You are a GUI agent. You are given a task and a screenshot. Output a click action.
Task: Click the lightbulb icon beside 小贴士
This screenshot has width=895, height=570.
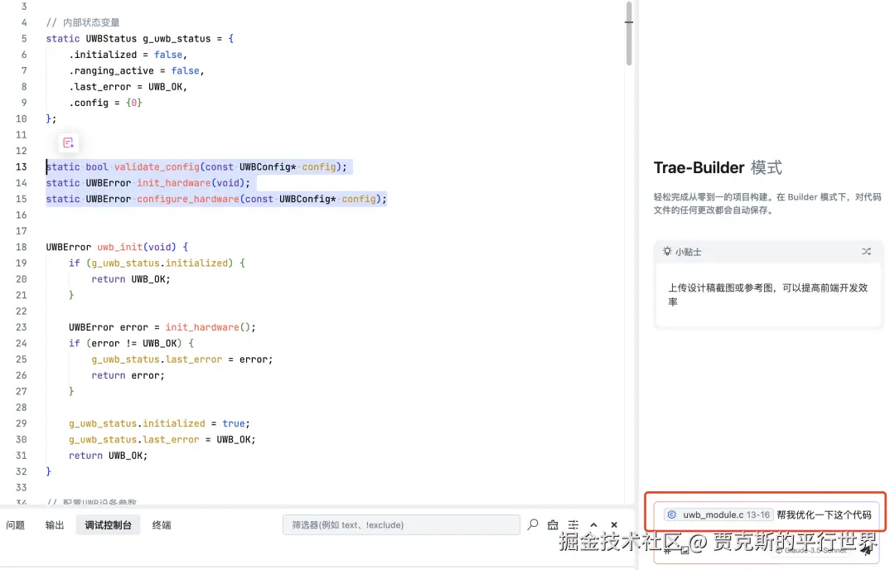pos(666,252)
